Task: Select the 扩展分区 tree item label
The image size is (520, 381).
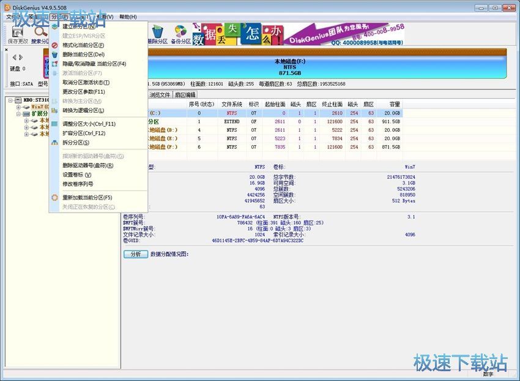Action: [x=40, y=114]
